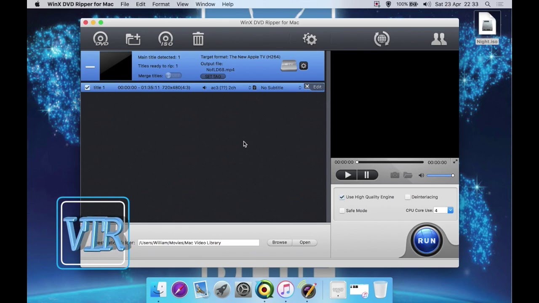Take a snapshot with the camera icon
The width and height of the screenshot is (539, 303).
pos(395,175)
